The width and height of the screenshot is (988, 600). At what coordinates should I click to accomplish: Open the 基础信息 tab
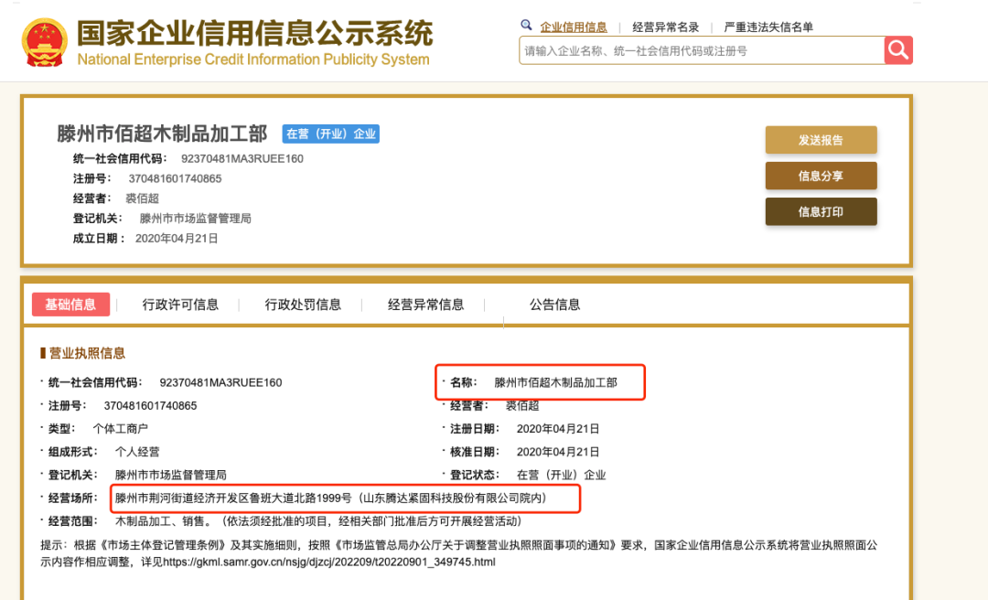click(70, 305)
